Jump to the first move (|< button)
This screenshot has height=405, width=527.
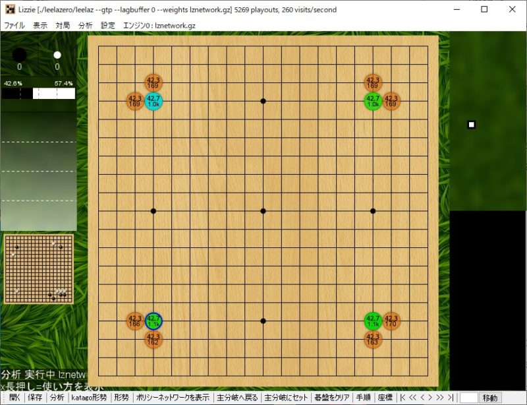pos(403,398)
